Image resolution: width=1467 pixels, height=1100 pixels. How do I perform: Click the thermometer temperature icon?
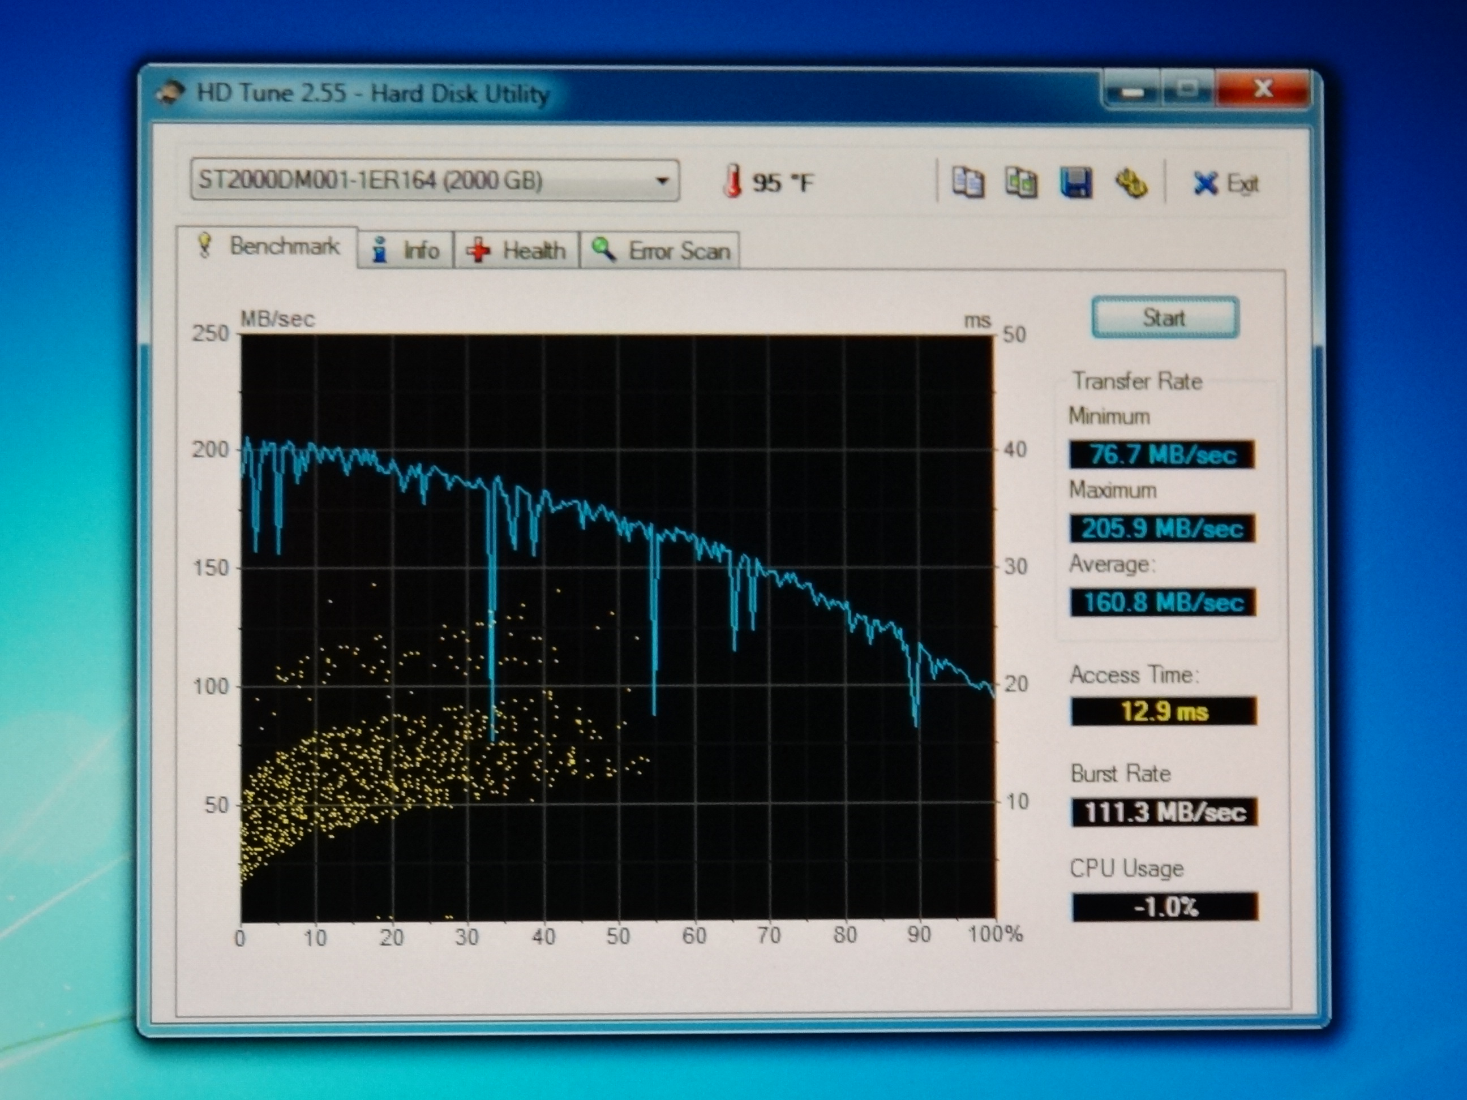(732, 181)
